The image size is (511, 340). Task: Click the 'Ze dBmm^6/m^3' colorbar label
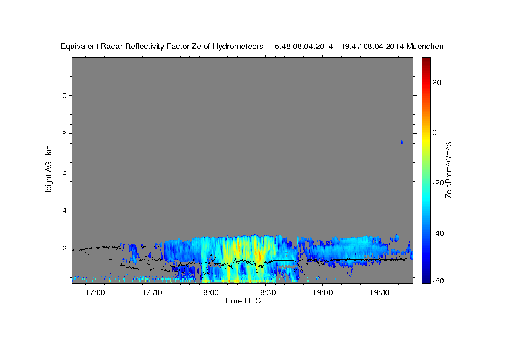pos(448,170)
